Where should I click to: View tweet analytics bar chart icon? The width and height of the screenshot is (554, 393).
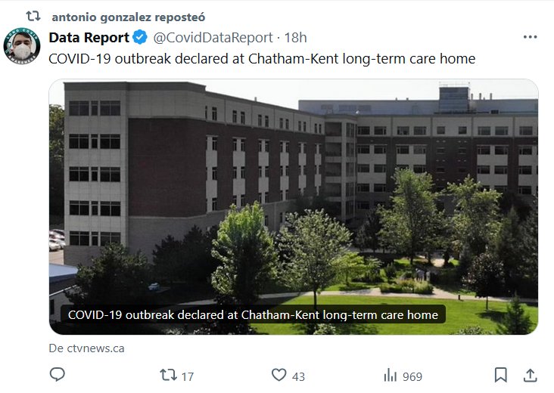[x=391, y=375]
